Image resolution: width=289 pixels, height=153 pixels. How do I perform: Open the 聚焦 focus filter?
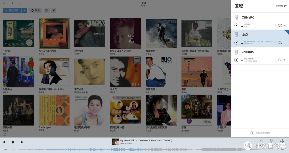35,10
